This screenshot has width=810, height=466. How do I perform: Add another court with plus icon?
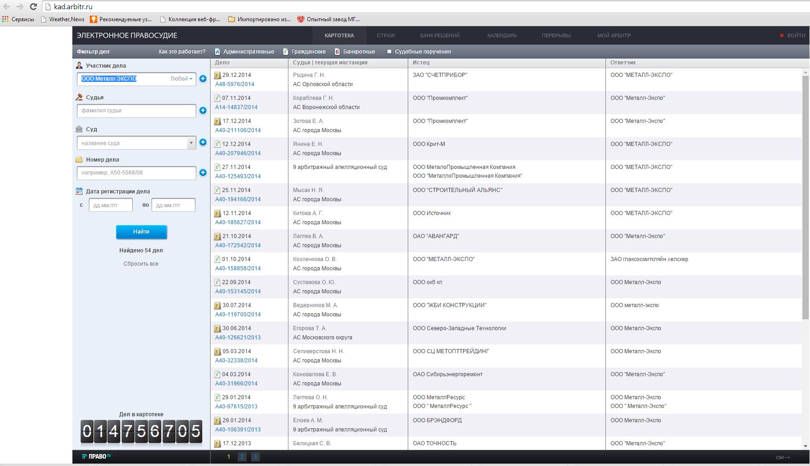coord(203,142)
